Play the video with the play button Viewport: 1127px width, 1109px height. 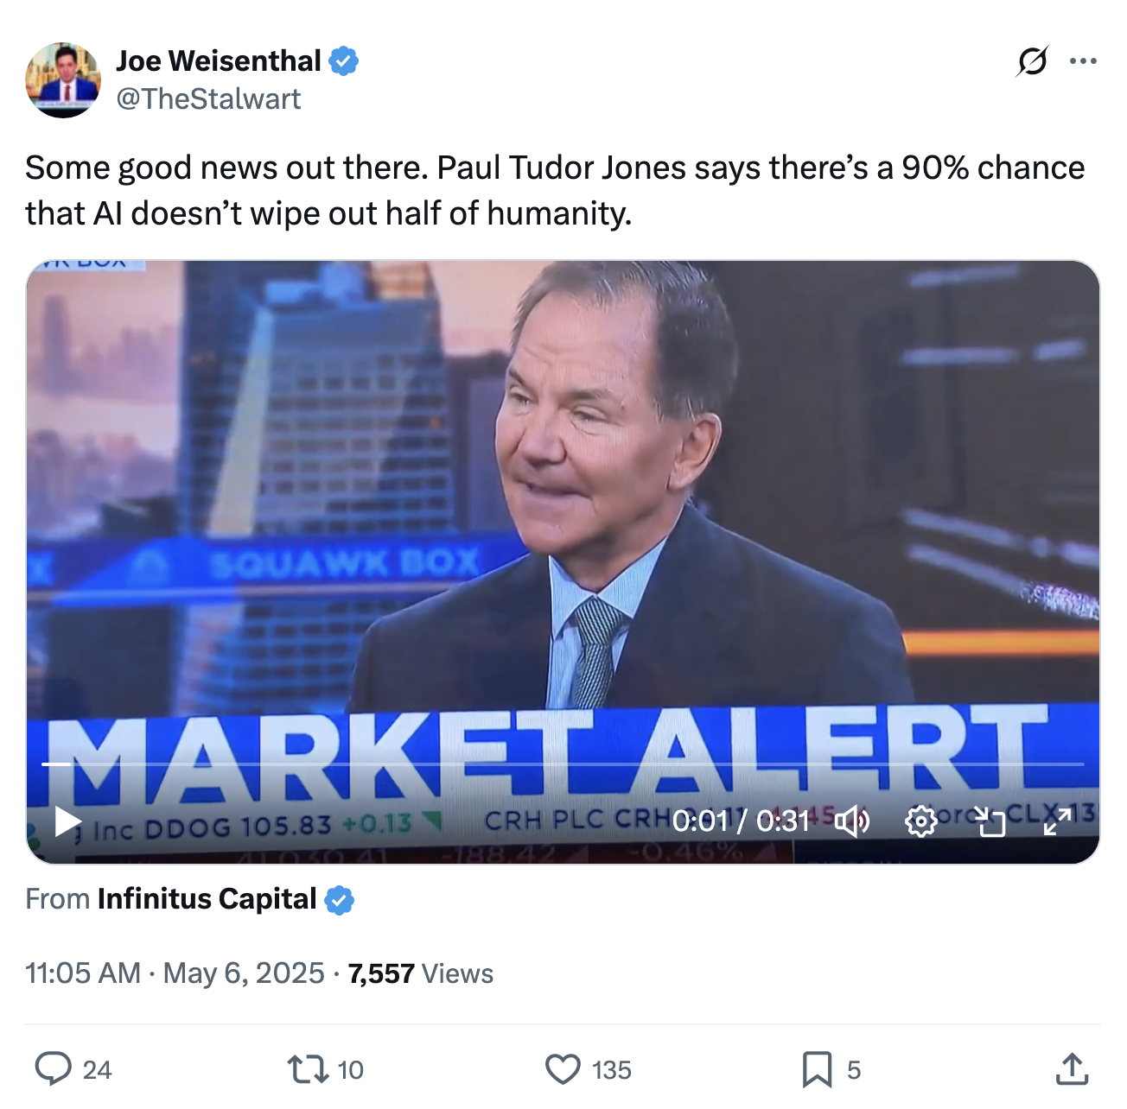click(67, 821)
